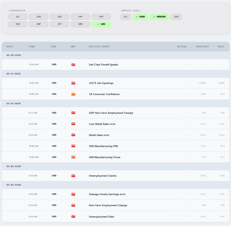Open the ISM Manufacturing Prices event

point(105,157)
